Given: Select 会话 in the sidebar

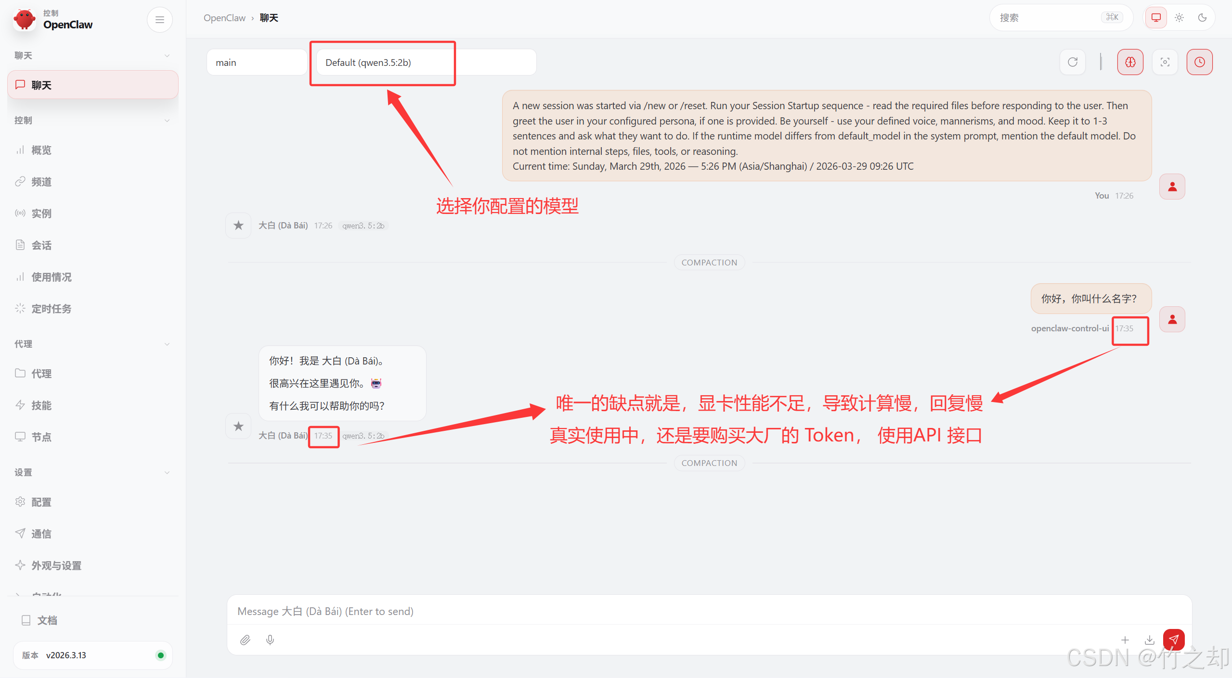Looking at the screenshot, I should tap(41, 245).
